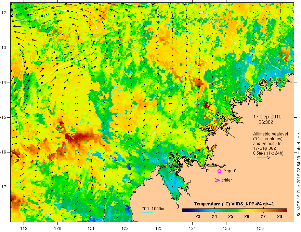Image resolution: width=301 pixels, height=232 pixels.
Task: Click the '23' colorbar tick label
Action: pyautogui.click(x=198, y=217)
